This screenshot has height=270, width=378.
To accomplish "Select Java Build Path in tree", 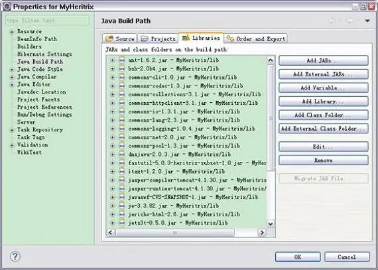I will (x=40, y=62).
